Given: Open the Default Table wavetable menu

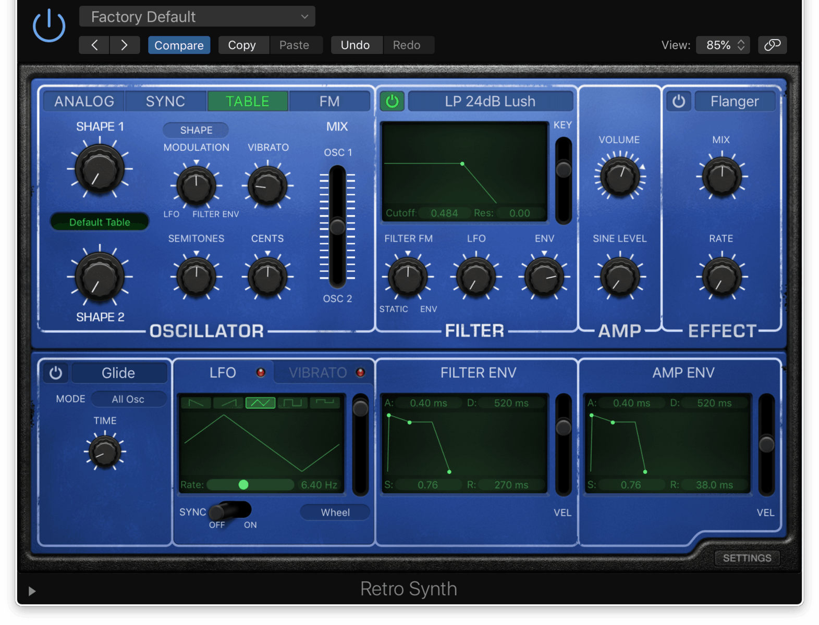Looking at the screenshot, I should pyautogui.click(x=100, y=222).
